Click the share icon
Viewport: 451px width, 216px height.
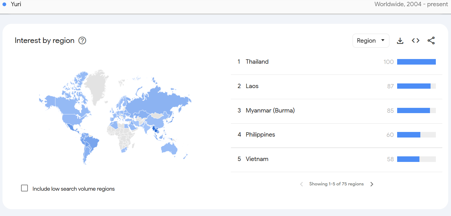pos(431,40)
